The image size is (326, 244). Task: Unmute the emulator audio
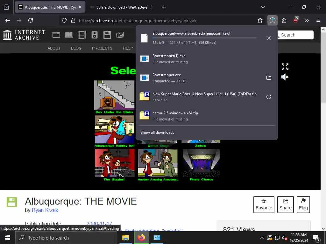coord(285,77)
